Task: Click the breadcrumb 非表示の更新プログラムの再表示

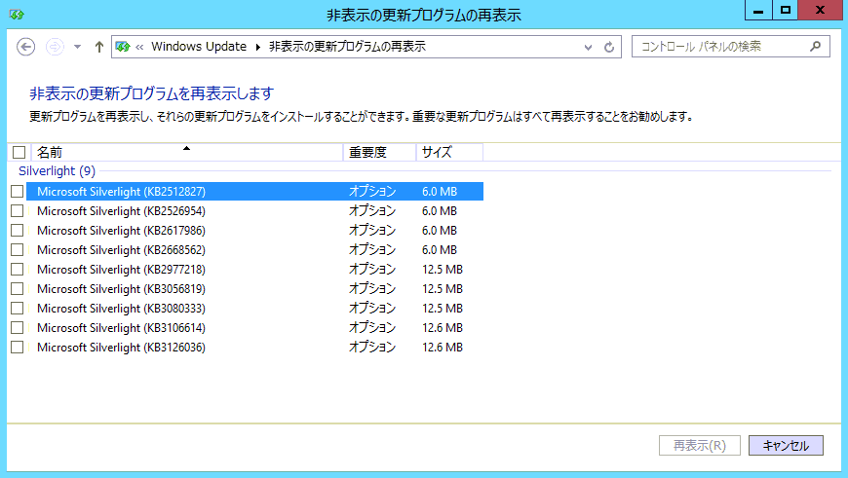Action: pyautogui.click(x=347, y=47)
